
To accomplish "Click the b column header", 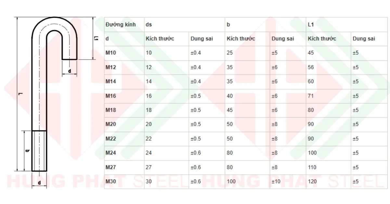I will point(228,24).
